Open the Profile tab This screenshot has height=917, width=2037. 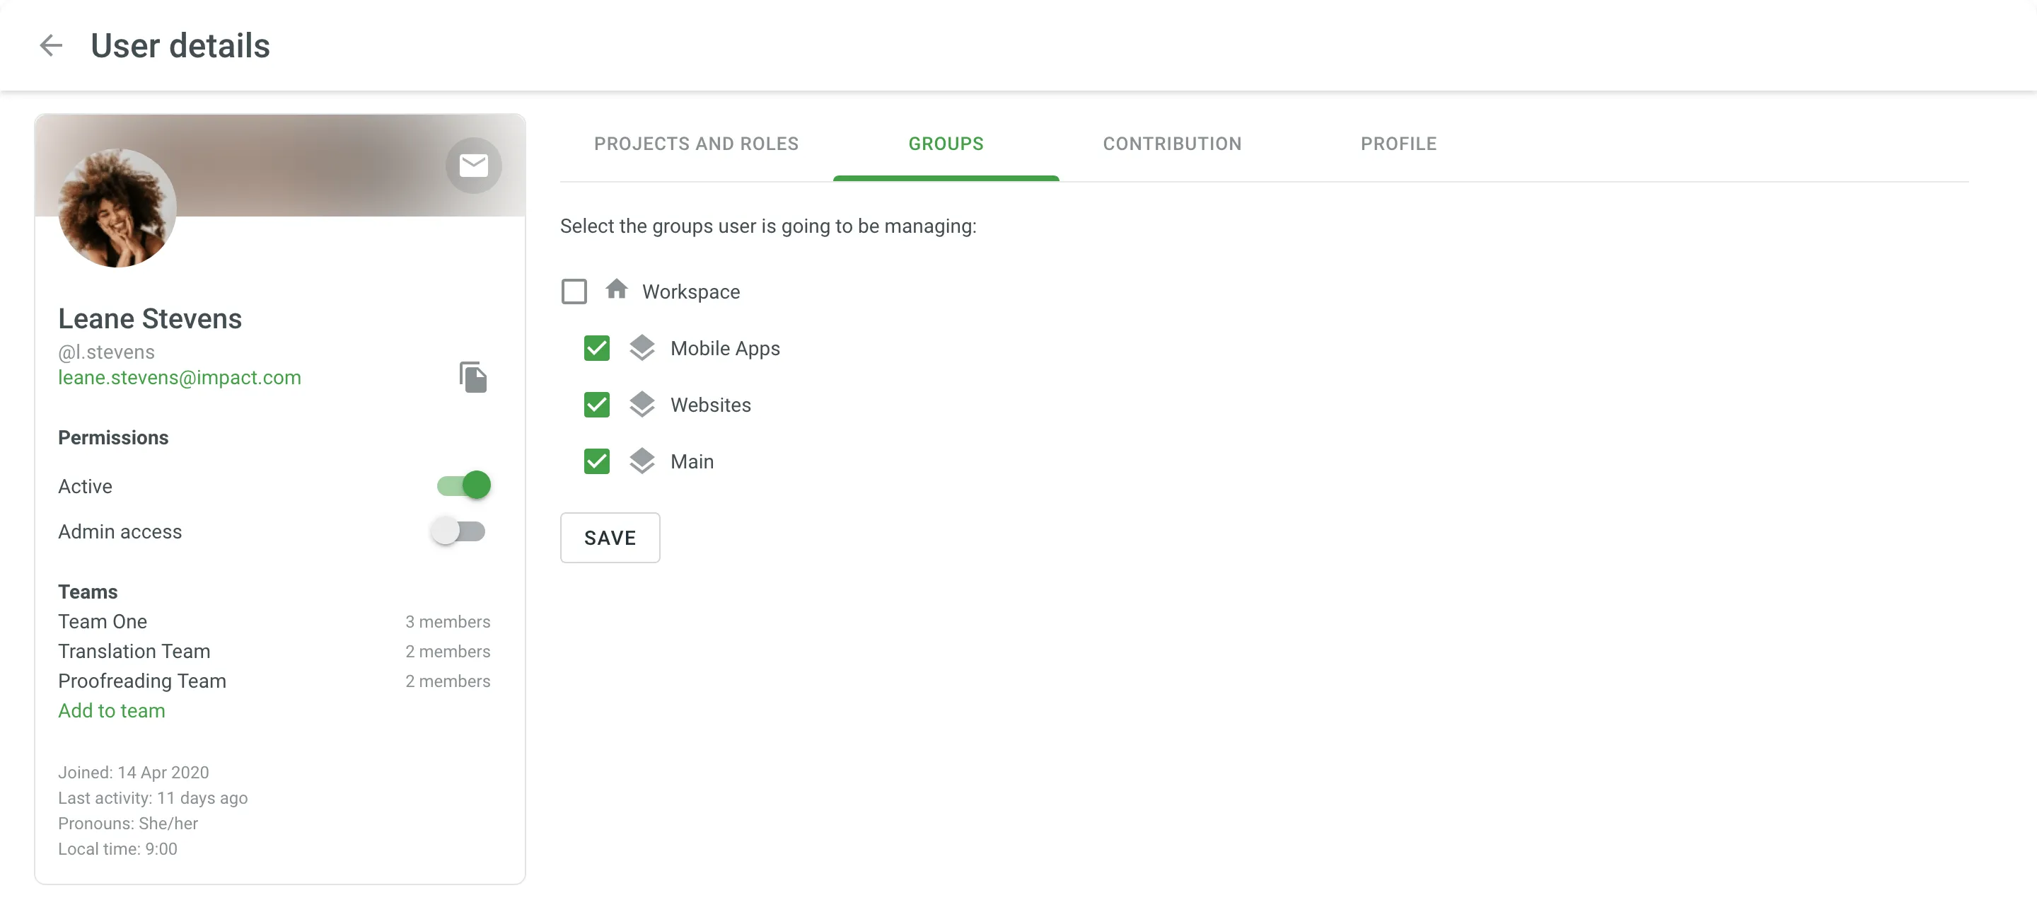coord(1396,143)
